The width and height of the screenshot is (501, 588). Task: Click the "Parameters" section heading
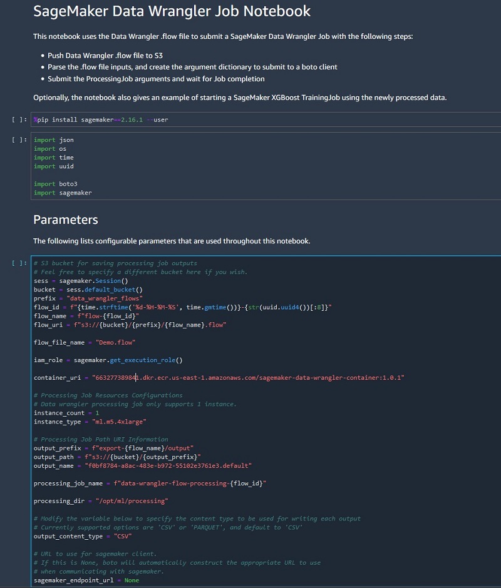point(66,220)
